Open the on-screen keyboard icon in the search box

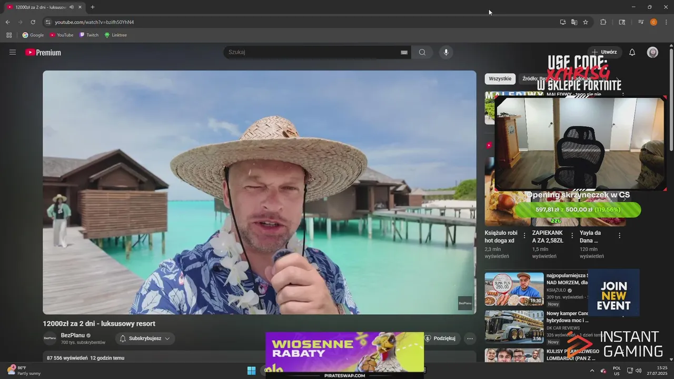click(x=404, y=52)
